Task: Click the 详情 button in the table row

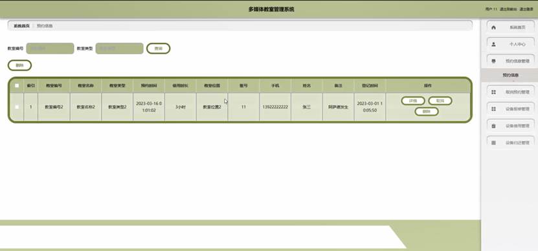Action: click(x=413, y=101)
